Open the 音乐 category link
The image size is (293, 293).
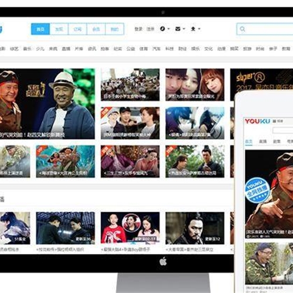point(27,49)
